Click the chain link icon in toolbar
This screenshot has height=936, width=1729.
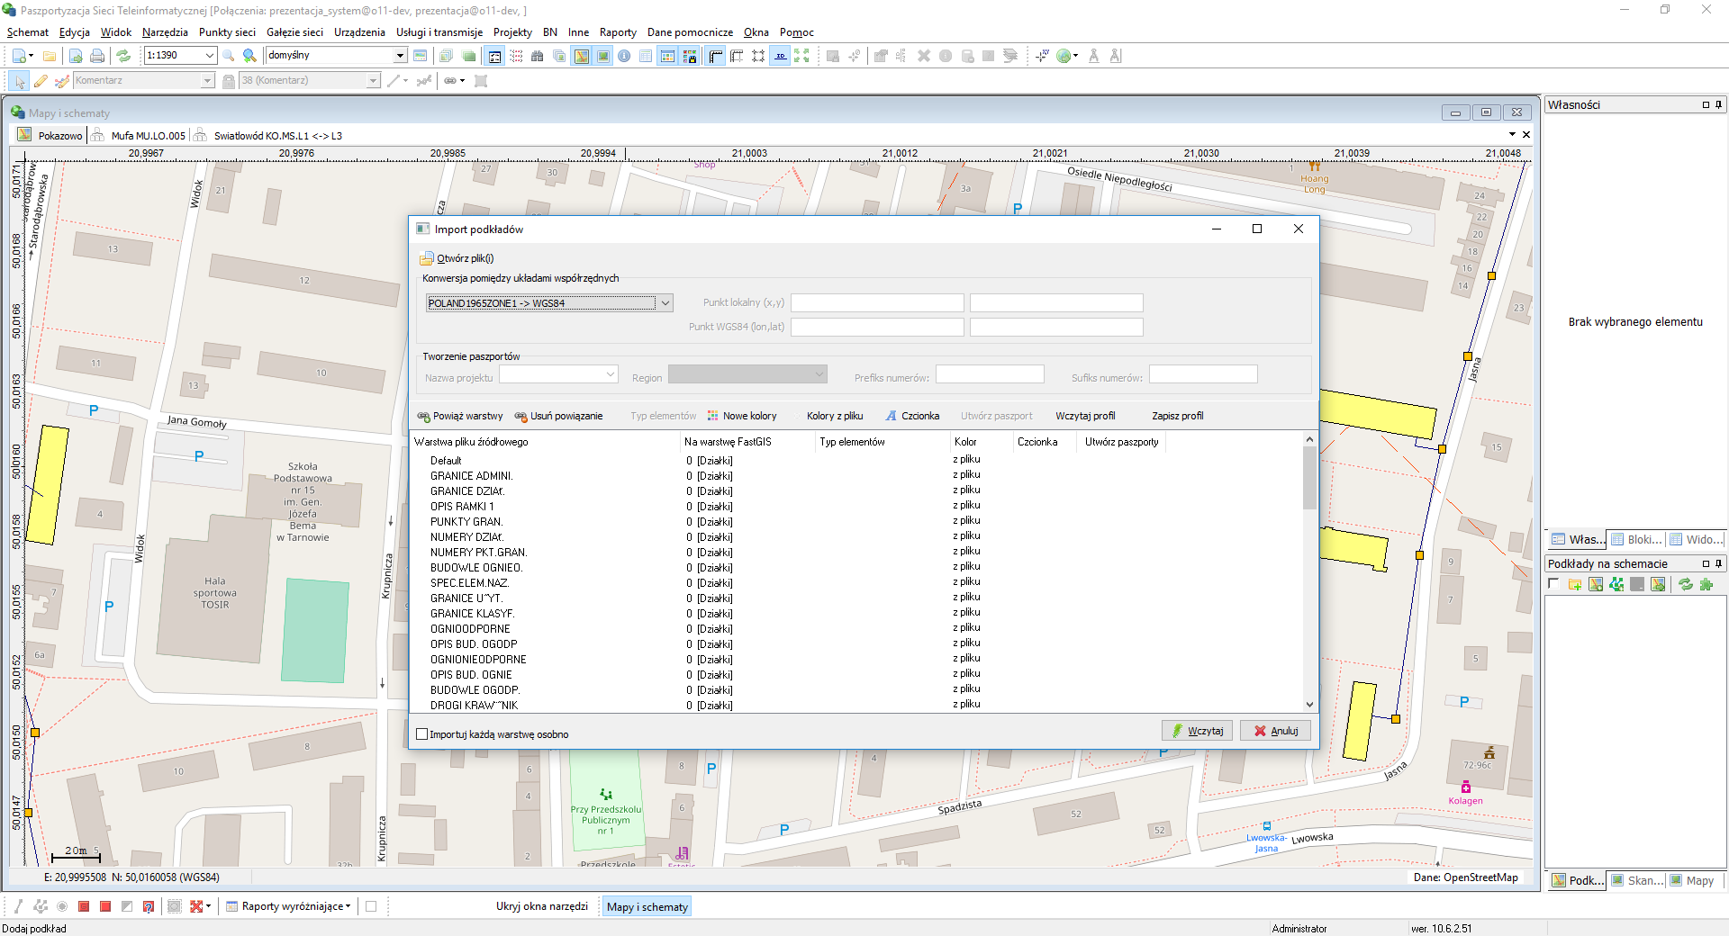click(x=450, y=81)
